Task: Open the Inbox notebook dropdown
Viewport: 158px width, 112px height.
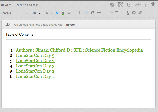Action: pos(6,5)
